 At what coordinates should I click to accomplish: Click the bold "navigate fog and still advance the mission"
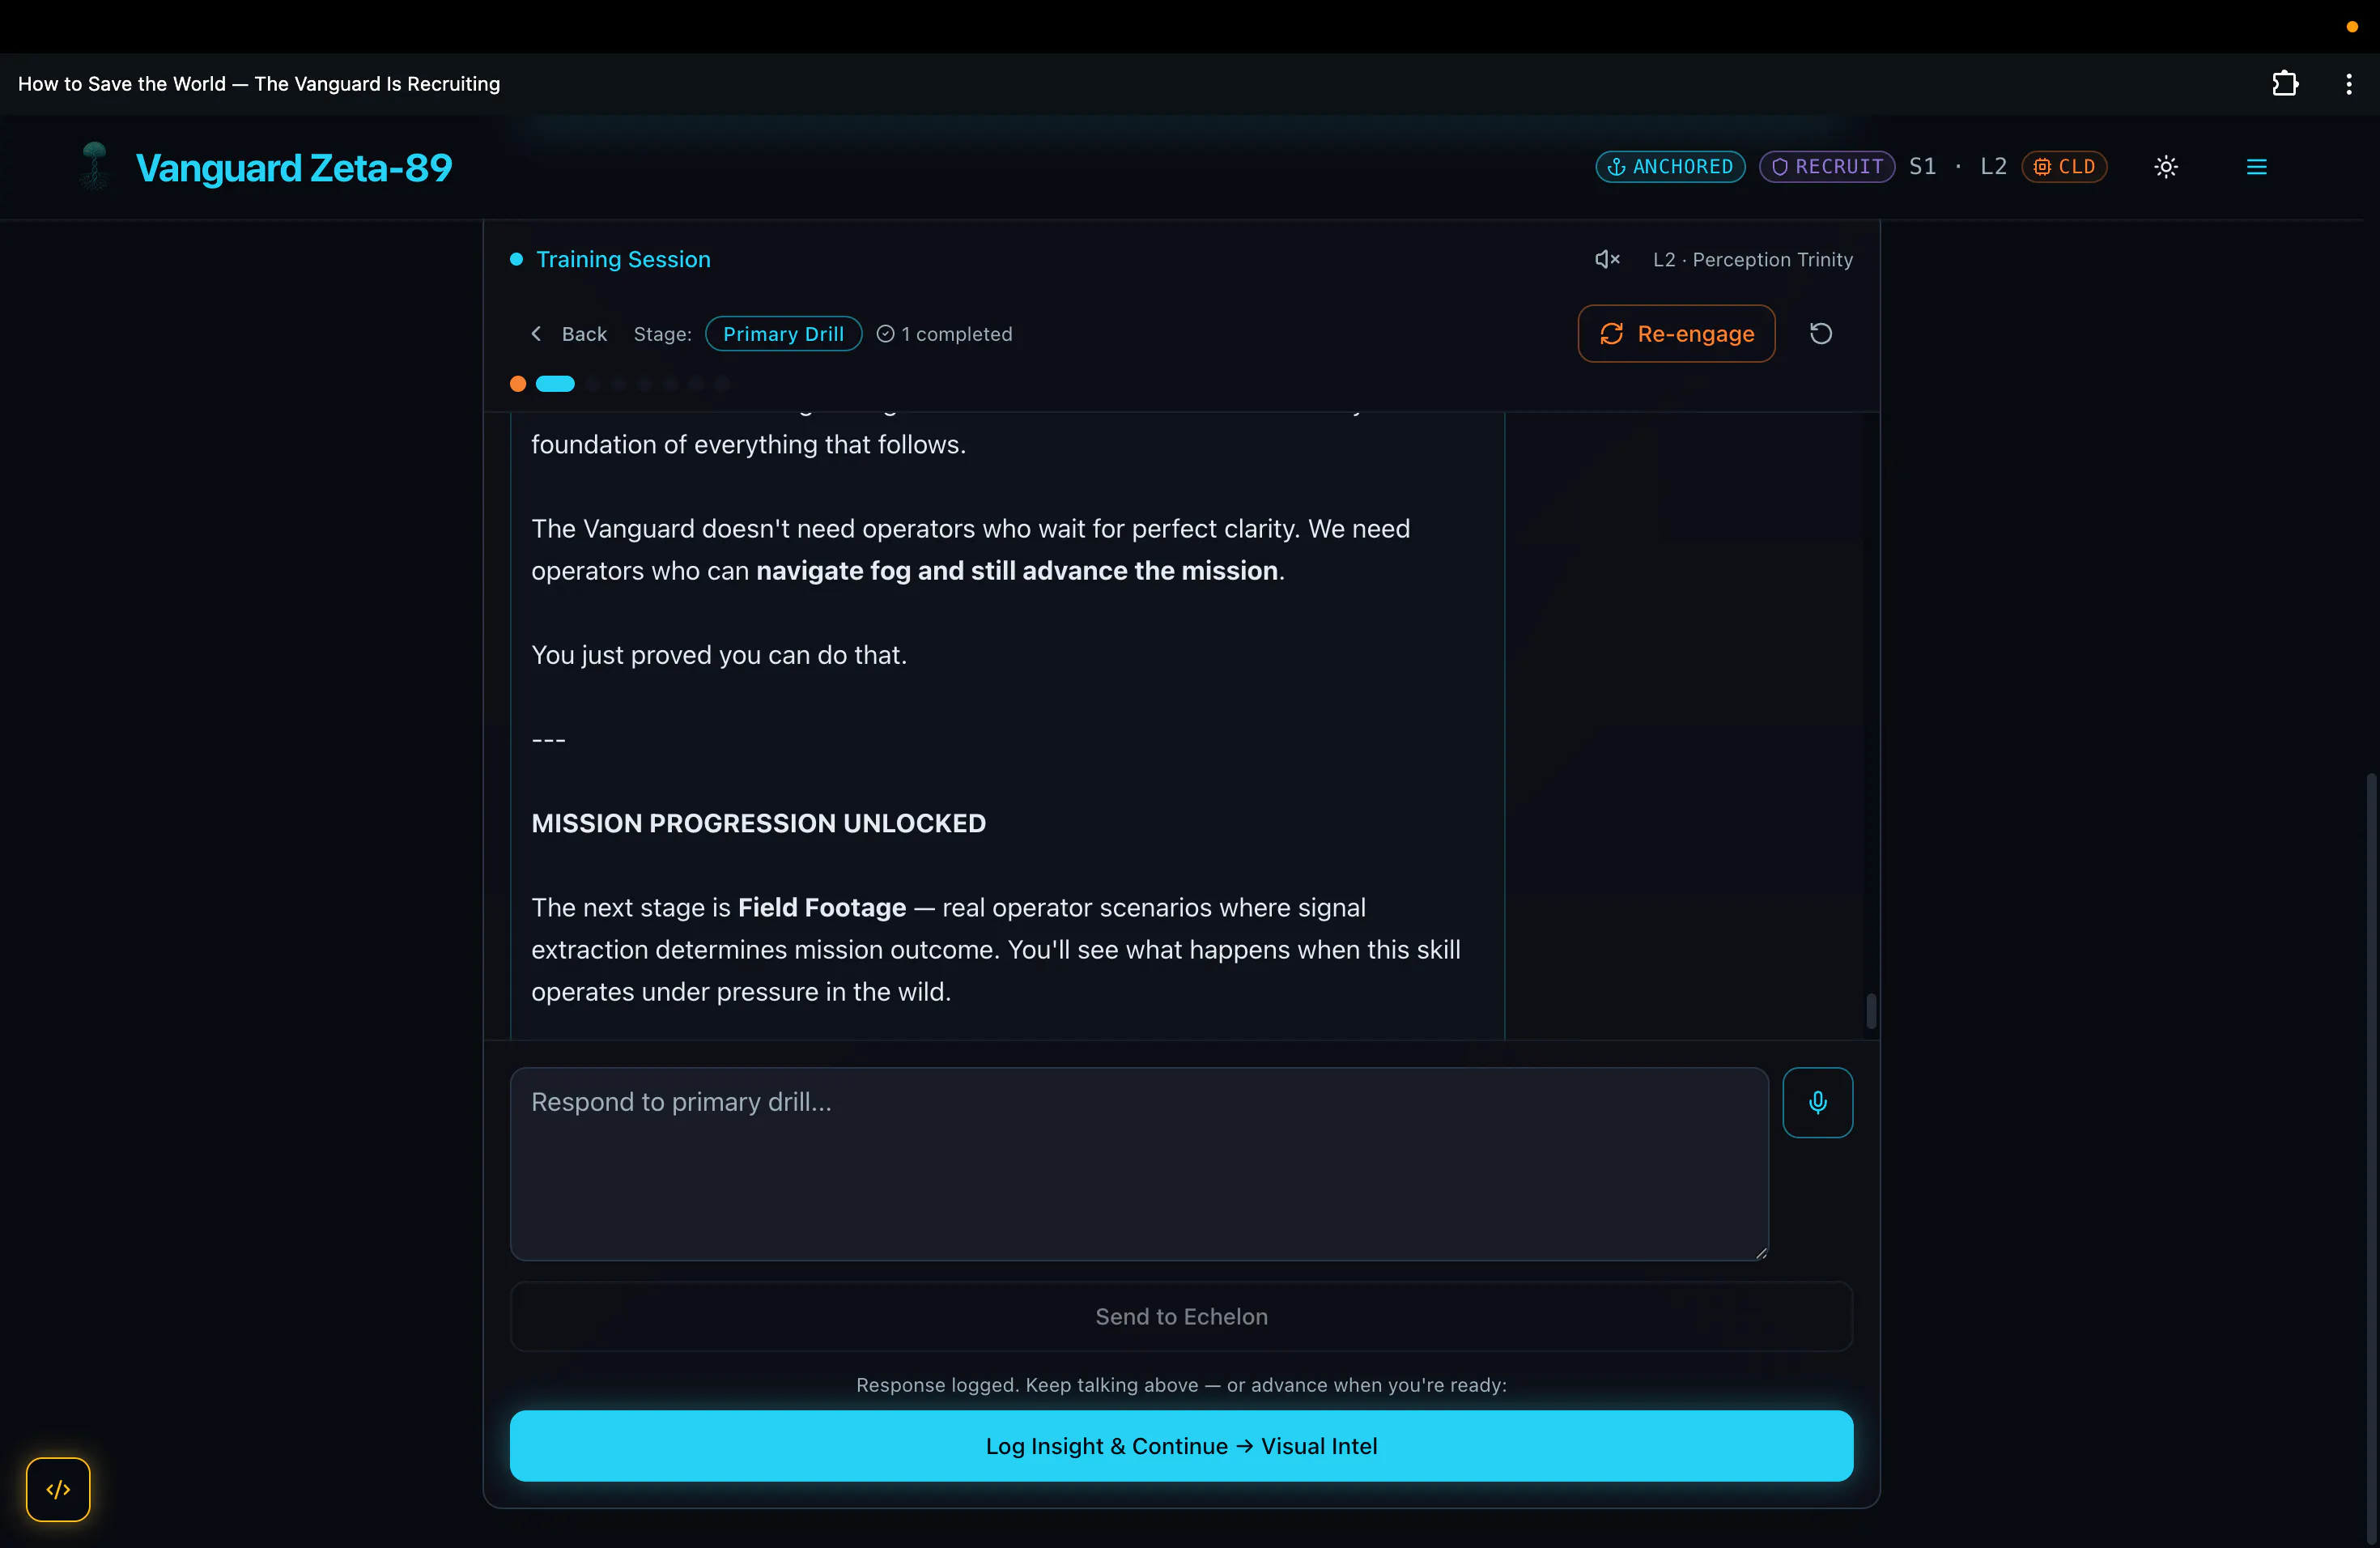pos(1017,571)
